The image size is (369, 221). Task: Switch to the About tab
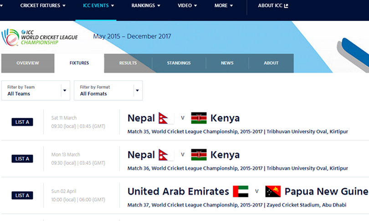[x=271, y=63]
